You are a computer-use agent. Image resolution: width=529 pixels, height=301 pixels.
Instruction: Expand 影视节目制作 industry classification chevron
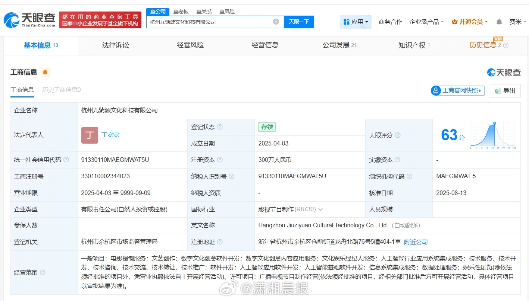pos(320,209)
